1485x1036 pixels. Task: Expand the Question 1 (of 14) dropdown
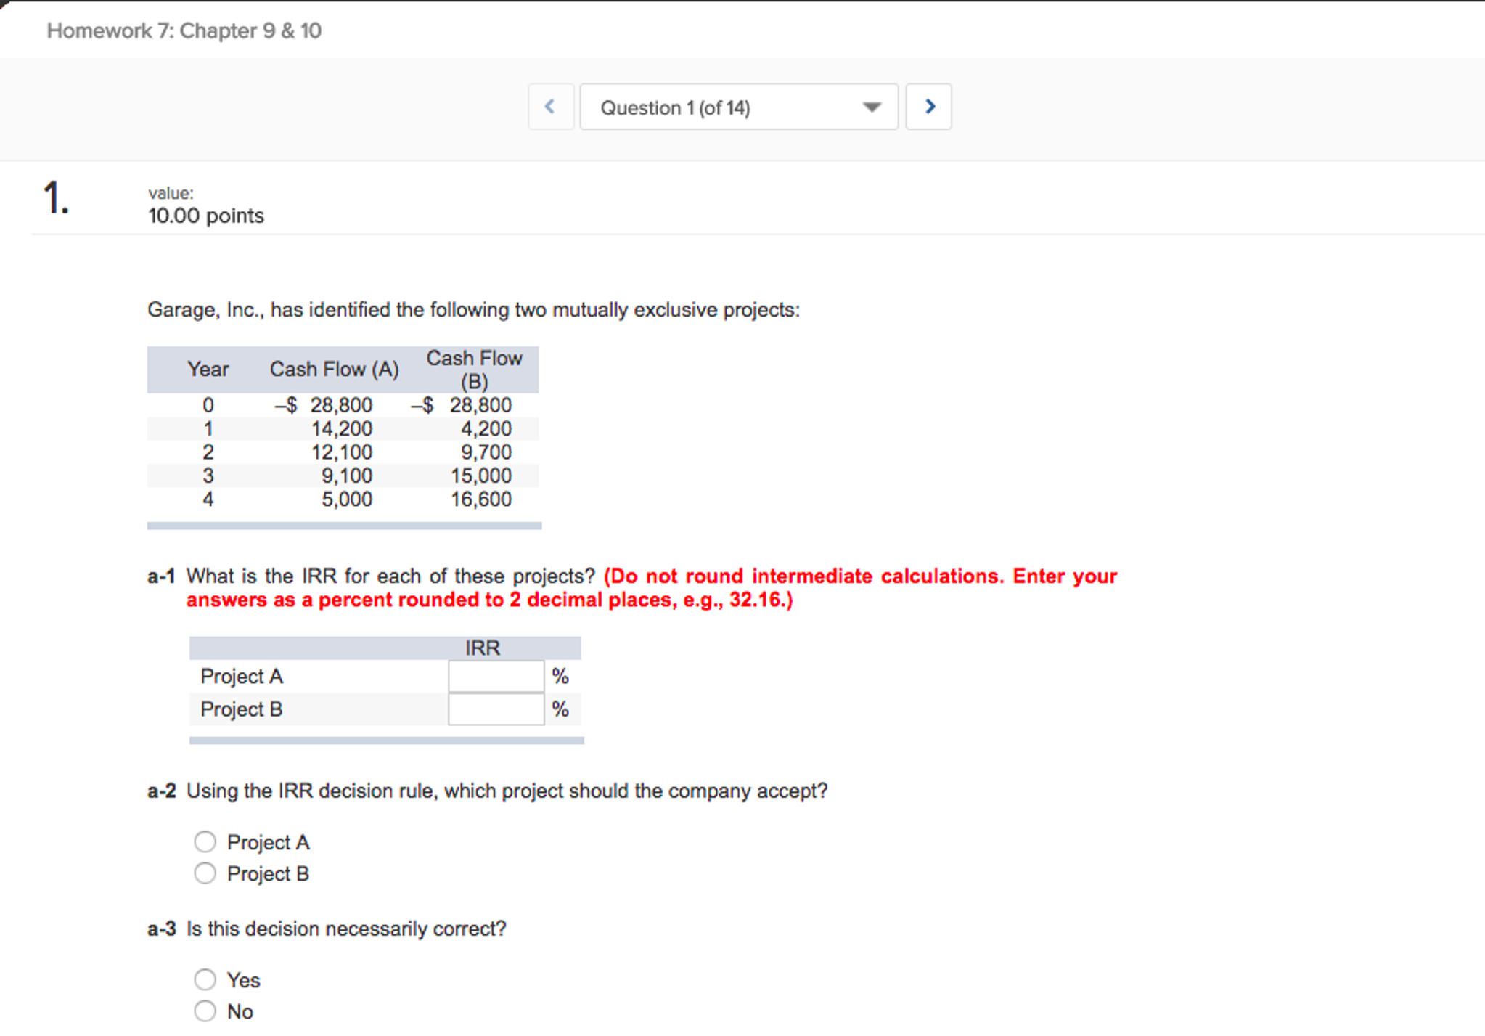pyautogui.click(x=738, y=107)
